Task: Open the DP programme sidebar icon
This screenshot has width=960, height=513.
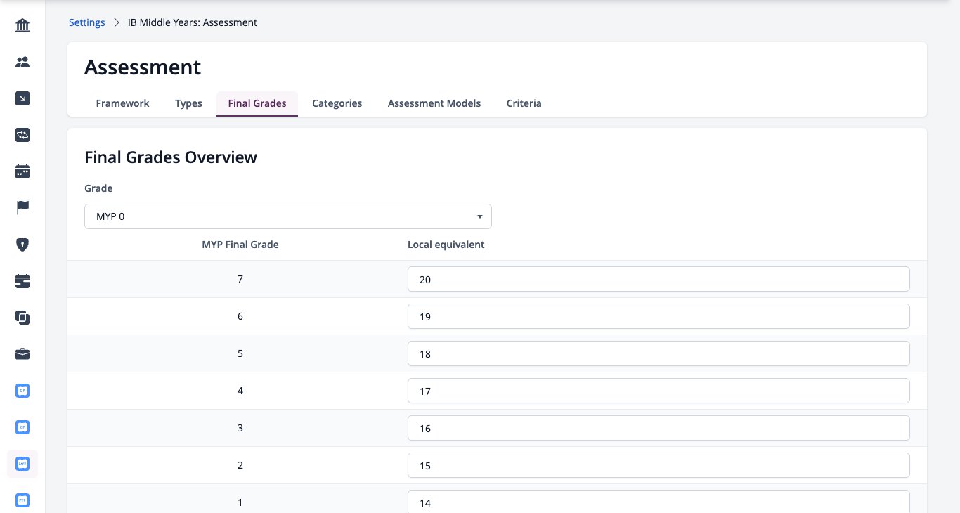Action: pos(22,391)
